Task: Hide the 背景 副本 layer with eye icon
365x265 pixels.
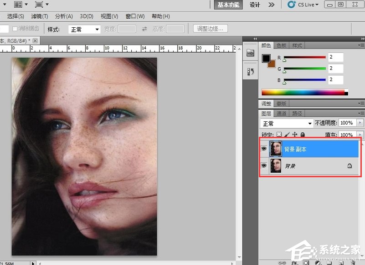Action: [x=264, y=149]
